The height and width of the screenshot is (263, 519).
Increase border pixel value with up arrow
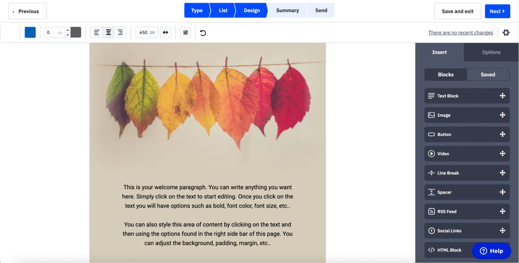pos(68,30)
